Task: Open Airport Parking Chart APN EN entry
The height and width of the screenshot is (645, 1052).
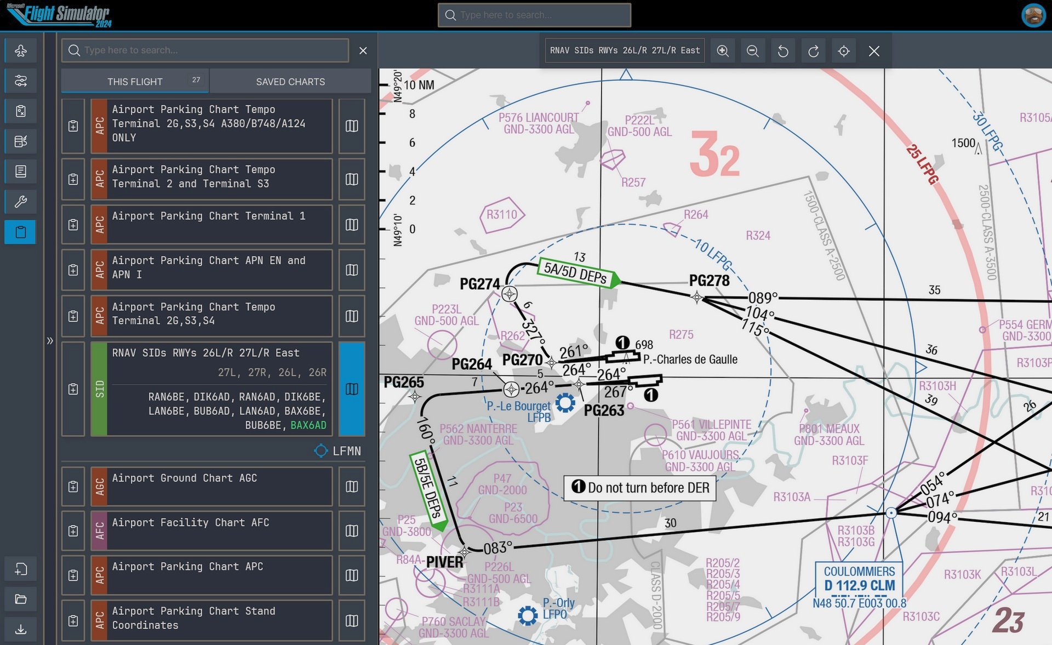Action: (x=211, y=270)
